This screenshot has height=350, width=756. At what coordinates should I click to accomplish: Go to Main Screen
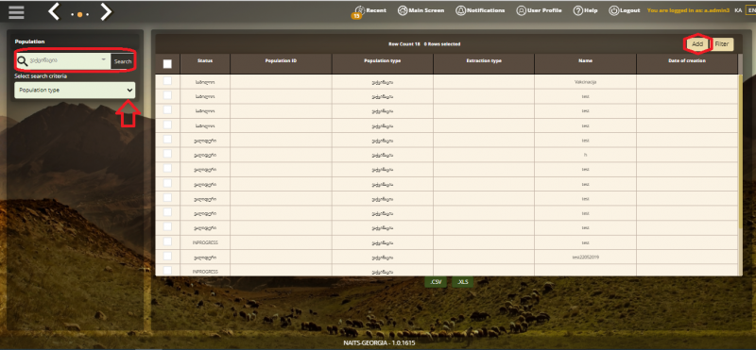(421, 10)
